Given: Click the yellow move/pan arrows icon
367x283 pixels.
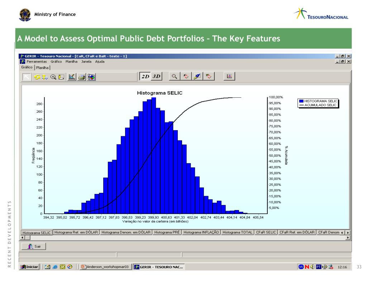Looking at the screenshot, I should coord(45,77).
